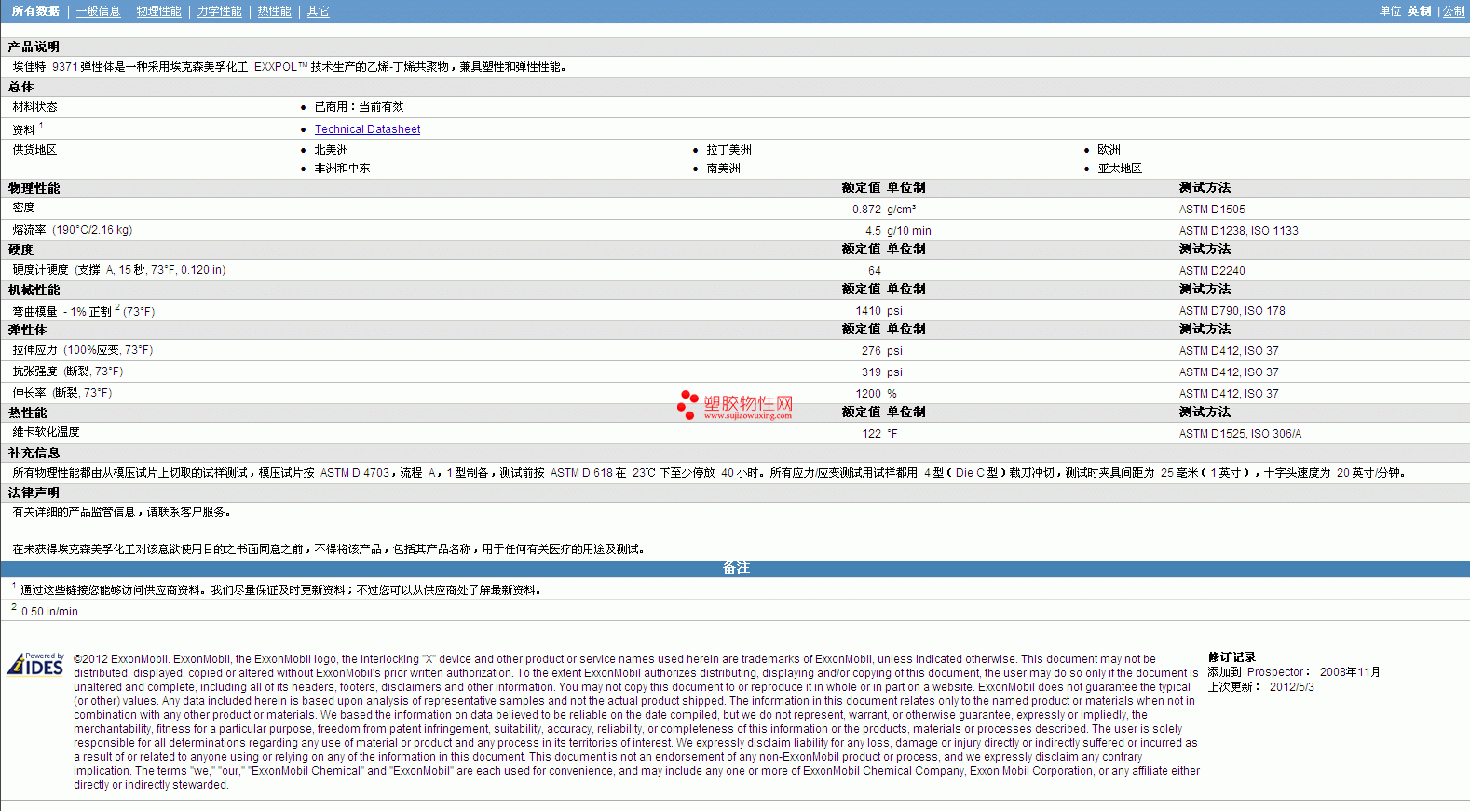Screen dimensions: 1470x811
Task: Click the ASTM D790, ISO 178 method
Action: (x=1232, y=311)
